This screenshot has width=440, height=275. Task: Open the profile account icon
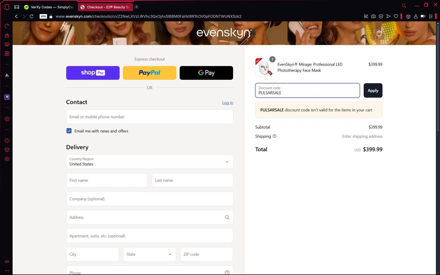(416, 16)
